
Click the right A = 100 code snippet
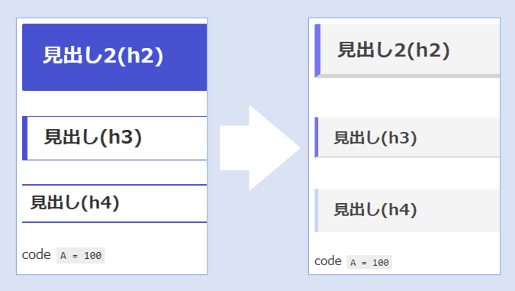pos(369,263)
